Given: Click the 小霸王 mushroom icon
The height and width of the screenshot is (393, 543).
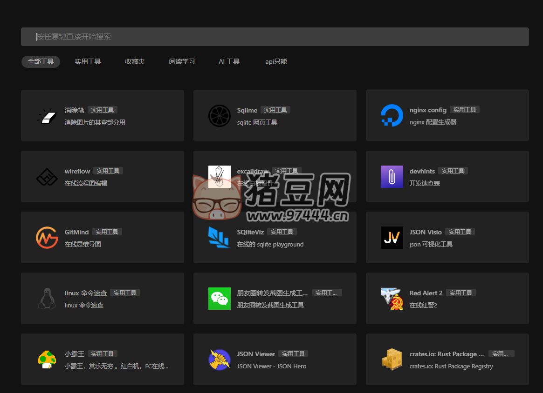Looking at the screenshot, I should click(47, 359).
